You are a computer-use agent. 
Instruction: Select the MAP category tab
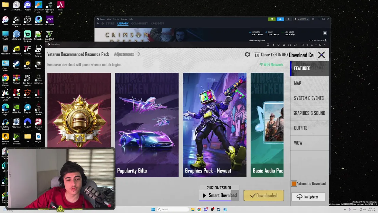(309, 83)
